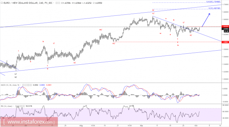Screen dimensions: 229x127
Task: Click 1.50000 label on price axis
Action: click(x=225, y=79)
